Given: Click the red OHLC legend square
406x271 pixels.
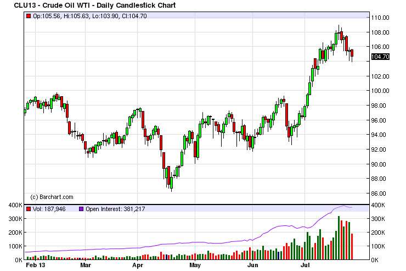Looking at the screenshot, I should point(29,16).
